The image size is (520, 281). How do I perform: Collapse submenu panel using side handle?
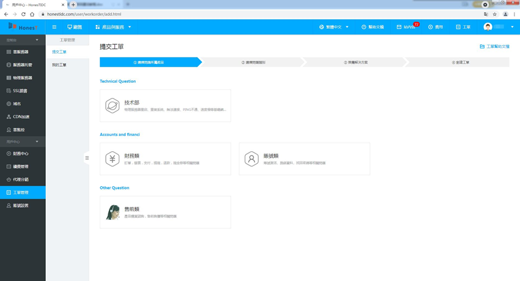tap(87, 158)
